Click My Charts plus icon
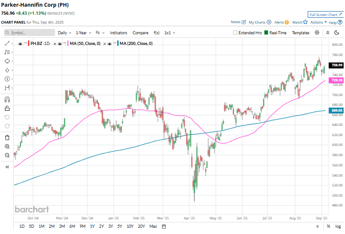This screenshot has height=234, width=345. 269,22
